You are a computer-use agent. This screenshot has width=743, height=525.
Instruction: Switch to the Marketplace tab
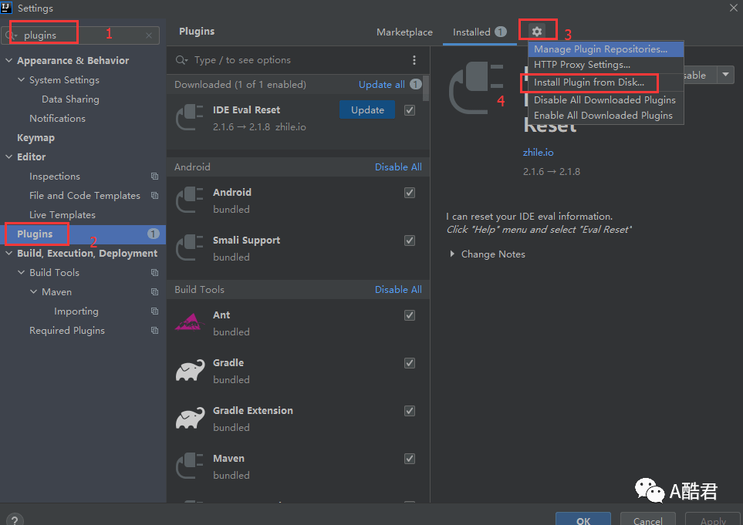404,32
